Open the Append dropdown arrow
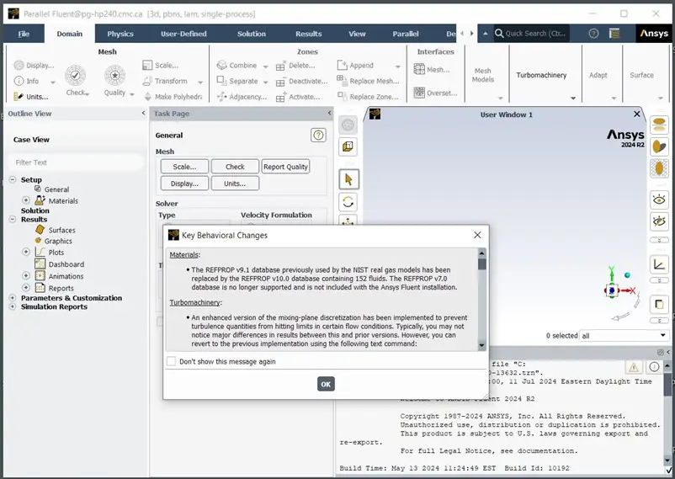 click(x=398, y=67)
